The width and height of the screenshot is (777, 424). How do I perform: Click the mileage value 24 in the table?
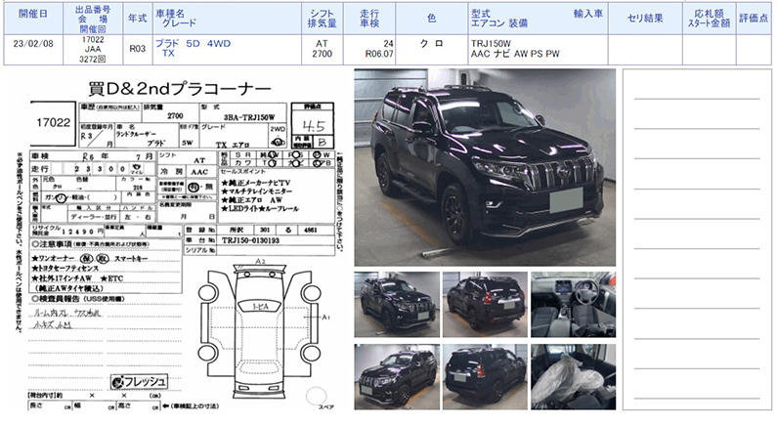click(x=388, y=44)
